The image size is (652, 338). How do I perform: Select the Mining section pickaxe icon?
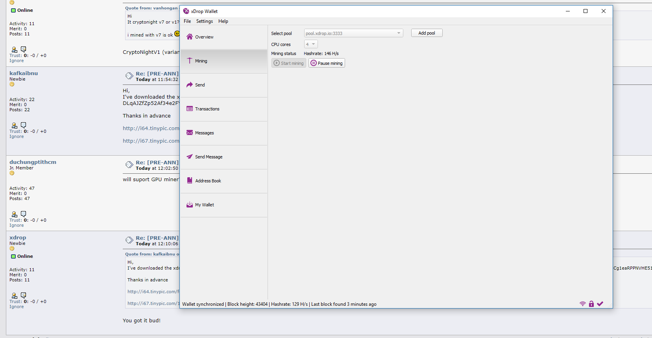click(x=190, y=61)
